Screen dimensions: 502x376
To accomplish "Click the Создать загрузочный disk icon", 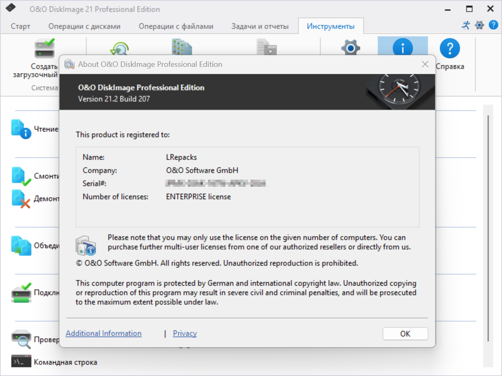I will point(44,48).
